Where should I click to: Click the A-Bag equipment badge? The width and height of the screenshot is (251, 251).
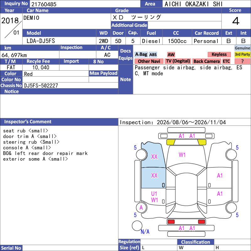pos(141,54)
